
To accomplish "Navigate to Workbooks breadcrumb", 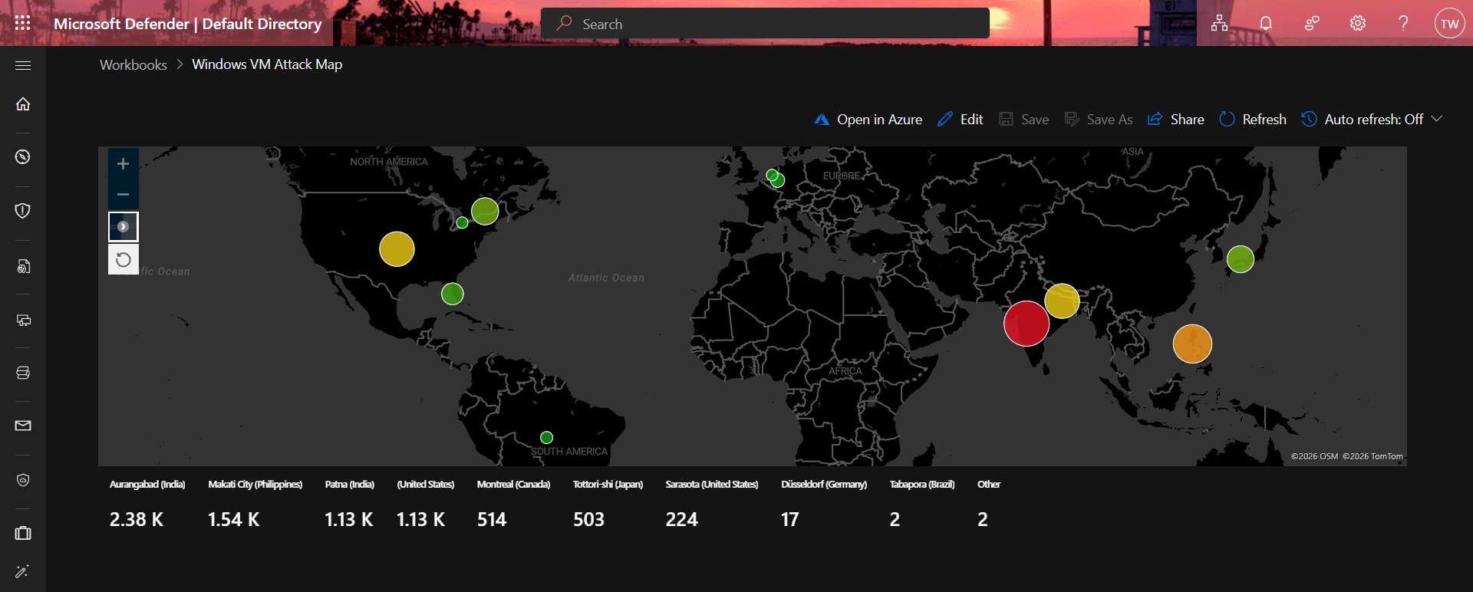I will (133, 65).
